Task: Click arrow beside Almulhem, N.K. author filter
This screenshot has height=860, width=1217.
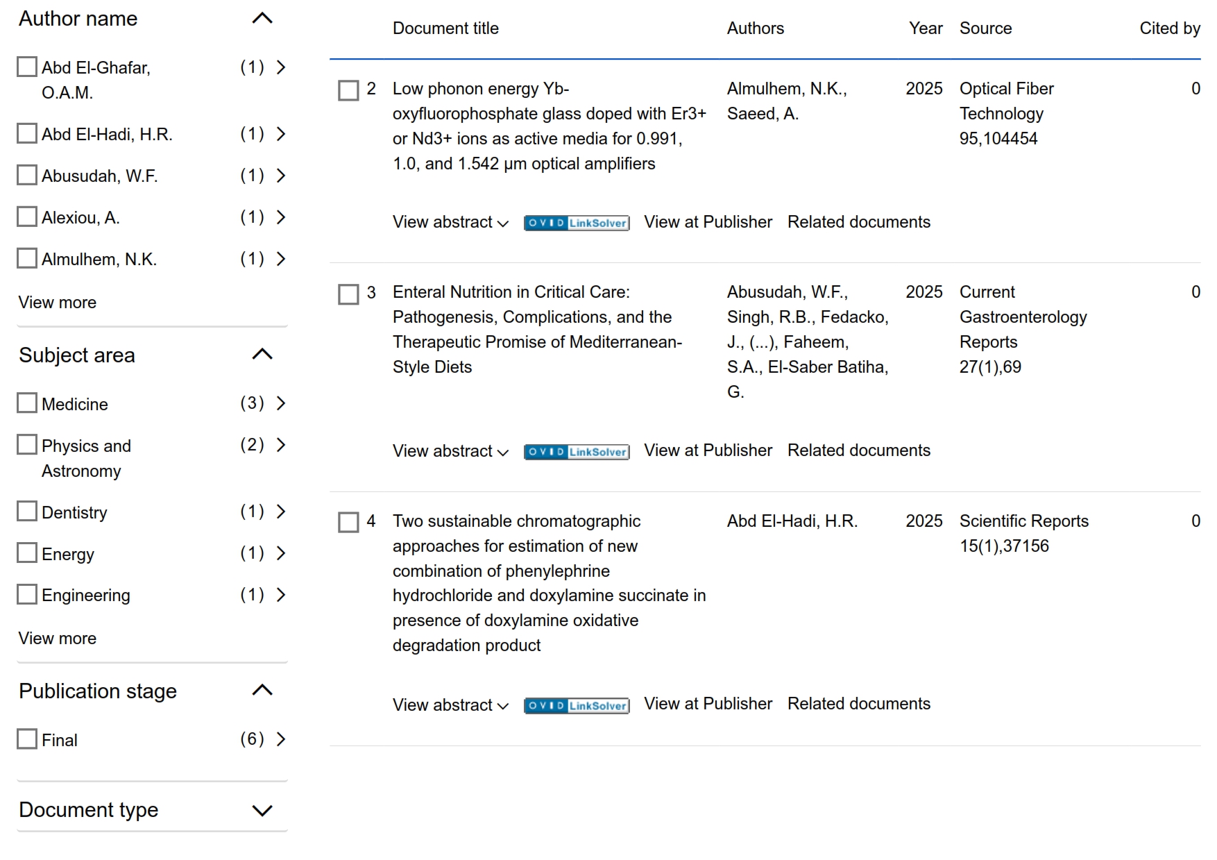Action: 281,259
